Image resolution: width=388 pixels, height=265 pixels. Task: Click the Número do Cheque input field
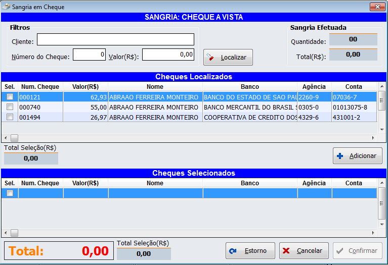(89, 55)
